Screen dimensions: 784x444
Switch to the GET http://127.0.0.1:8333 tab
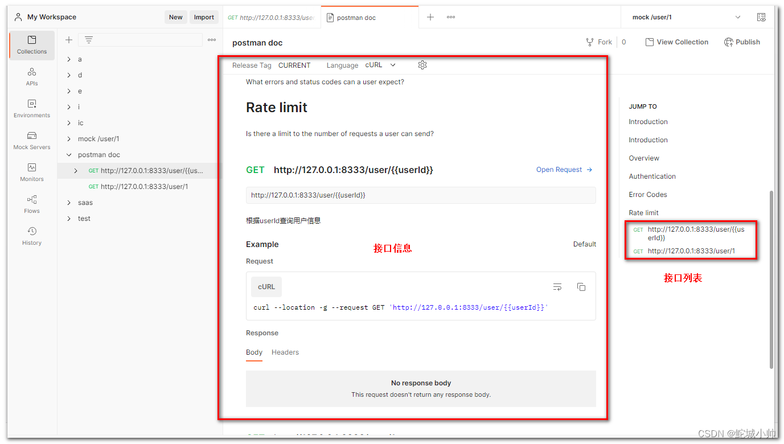[272, 17]
